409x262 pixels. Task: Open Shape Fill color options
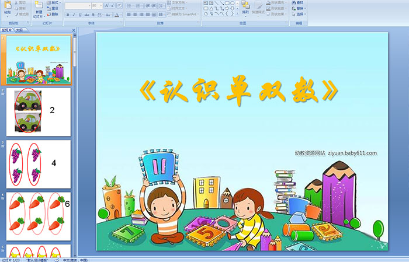276,2
